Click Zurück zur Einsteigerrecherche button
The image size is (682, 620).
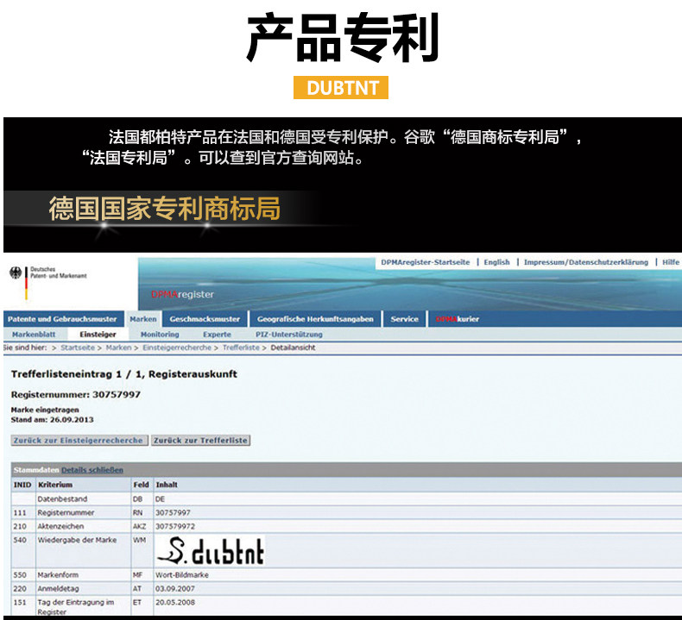[79, 440]
